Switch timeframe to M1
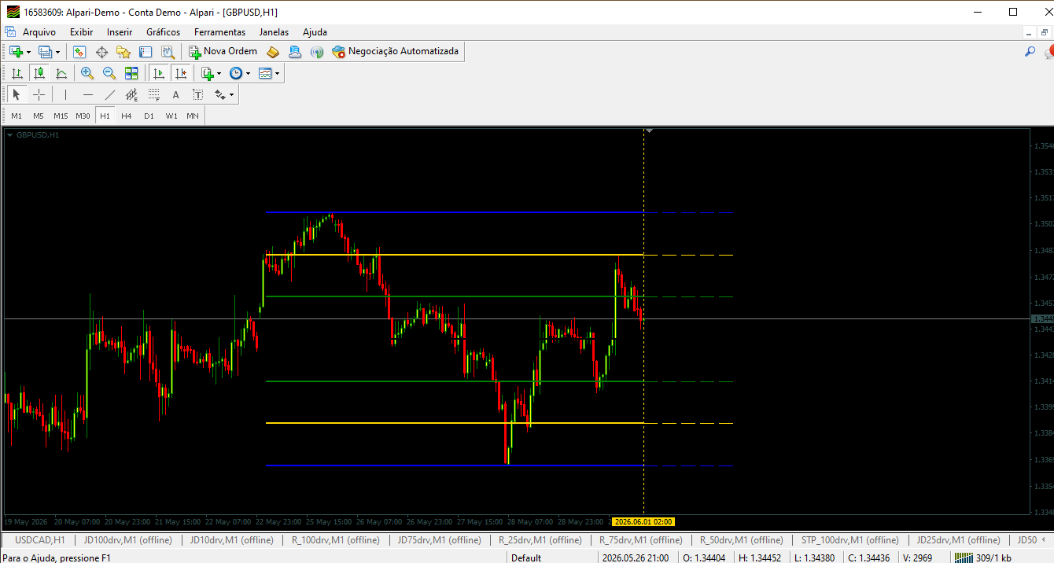Screen dimensions: 1054x563 [x=17, y=116]
